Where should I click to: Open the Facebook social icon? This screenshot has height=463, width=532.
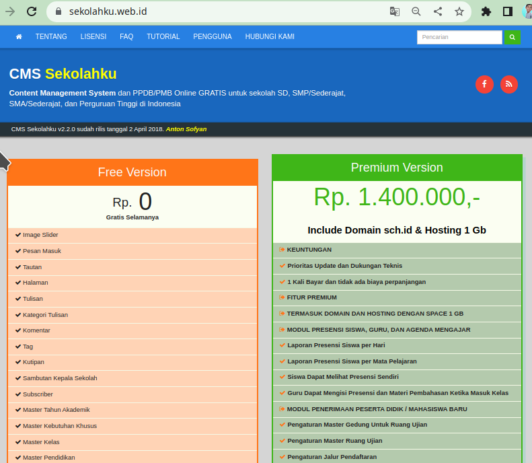[x=484, y=84]
